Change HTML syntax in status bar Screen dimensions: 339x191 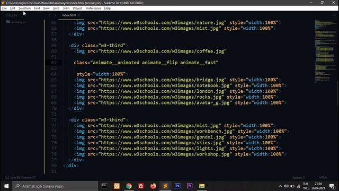[323, 177]
